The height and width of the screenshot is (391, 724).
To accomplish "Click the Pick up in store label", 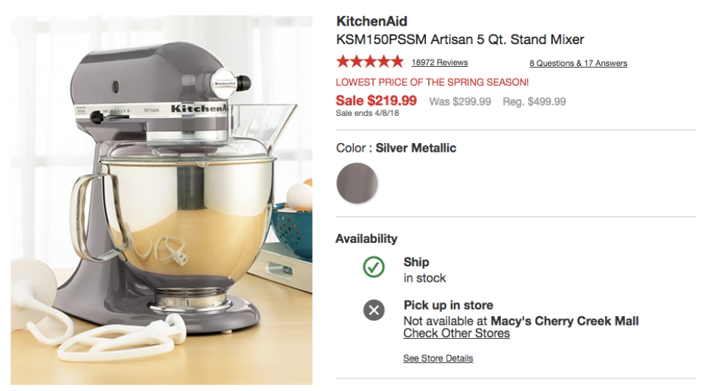I will [448, 305].
